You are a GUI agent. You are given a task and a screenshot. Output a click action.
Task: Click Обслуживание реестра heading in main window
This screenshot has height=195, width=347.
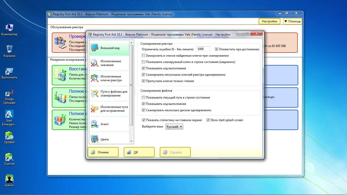coord(67,27)
